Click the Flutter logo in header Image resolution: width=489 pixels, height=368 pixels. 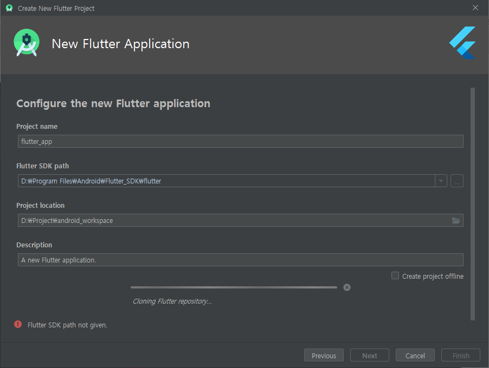coord(462,43)
